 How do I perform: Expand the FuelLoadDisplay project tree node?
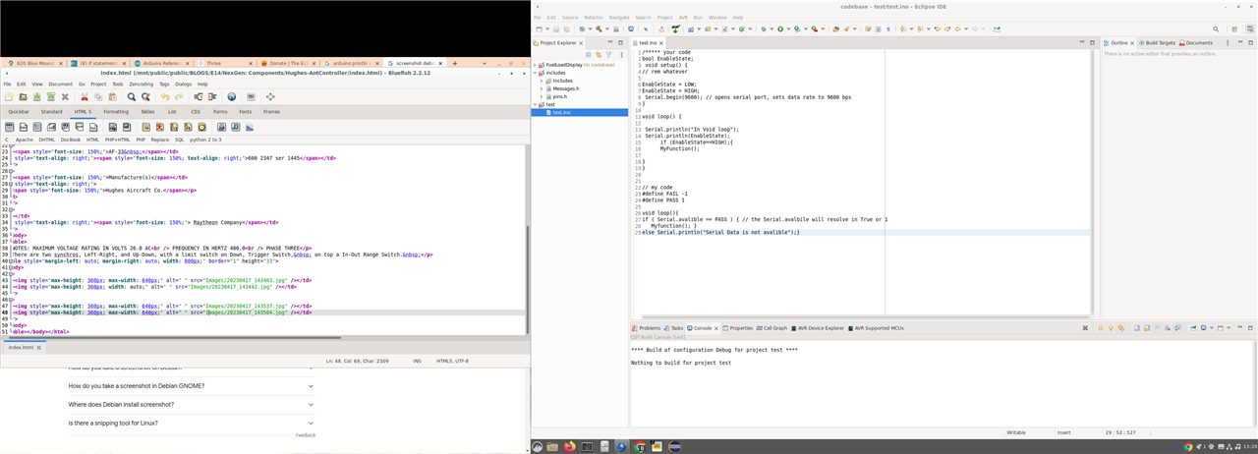click(x=536, y=65)
